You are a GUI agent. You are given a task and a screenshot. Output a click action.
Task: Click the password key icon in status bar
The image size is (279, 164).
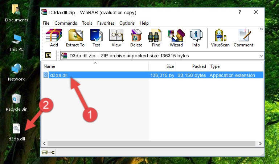coord(52,152)
